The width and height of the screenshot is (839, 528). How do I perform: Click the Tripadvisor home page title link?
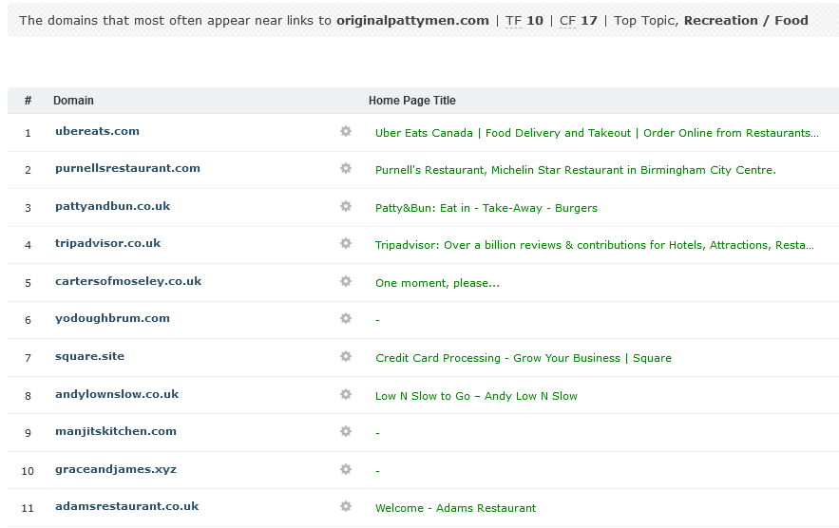point(594,245)
